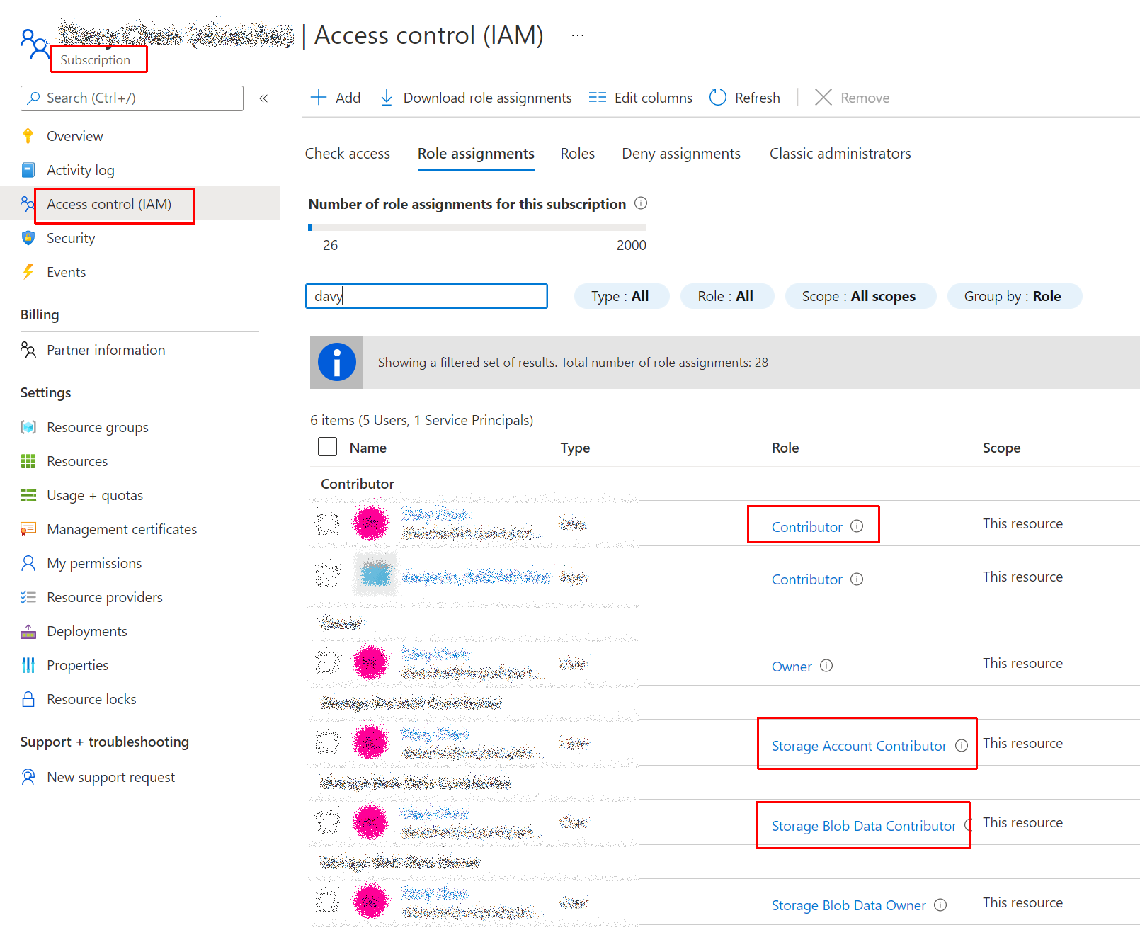Tick the Storage Account Contributor row checkbox
This screenshot has height=947, width=1140.
pyautogui.click(x=327, y=743)
